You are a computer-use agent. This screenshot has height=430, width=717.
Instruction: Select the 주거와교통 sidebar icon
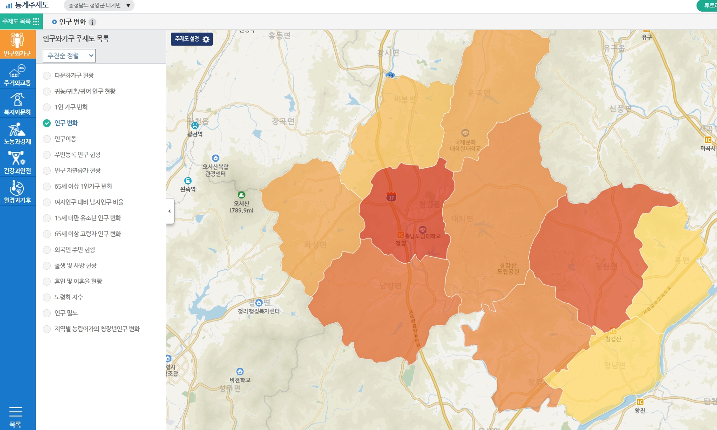(18, 74)
